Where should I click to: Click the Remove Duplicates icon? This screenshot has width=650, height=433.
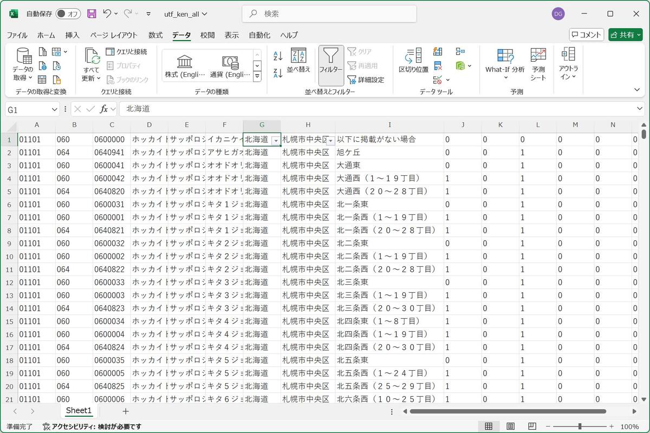pyautogui.click(x=438, y=65)
